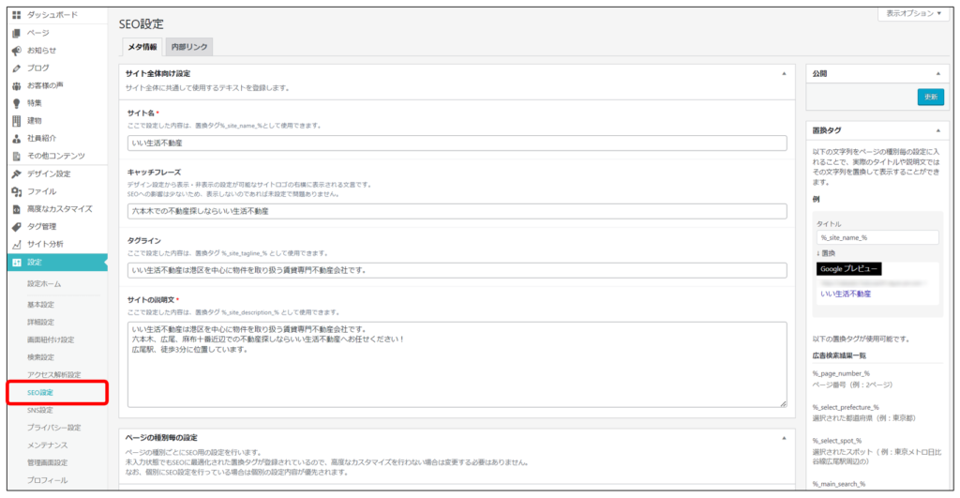This screenshot has height=498, width=960.
Task: Collapse the 置換タグ panel
Action: (x=937, y=130)
